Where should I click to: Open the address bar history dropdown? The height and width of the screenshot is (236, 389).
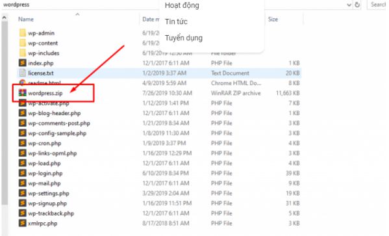click(349, 5)
